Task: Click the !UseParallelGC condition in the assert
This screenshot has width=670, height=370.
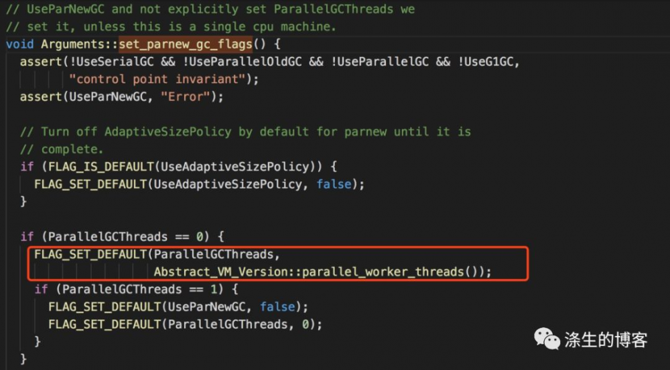Action: pos(380,62)
